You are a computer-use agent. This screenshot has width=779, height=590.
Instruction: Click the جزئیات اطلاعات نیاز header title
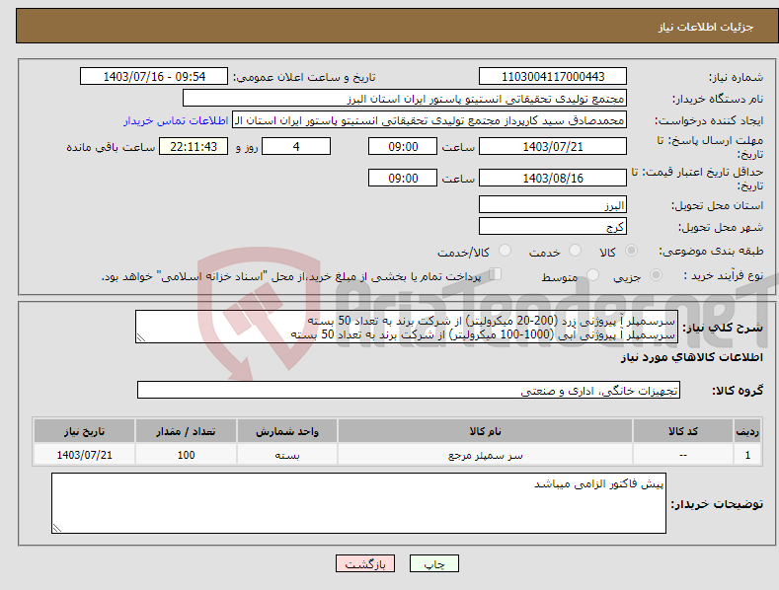click(x=706, y=27)
